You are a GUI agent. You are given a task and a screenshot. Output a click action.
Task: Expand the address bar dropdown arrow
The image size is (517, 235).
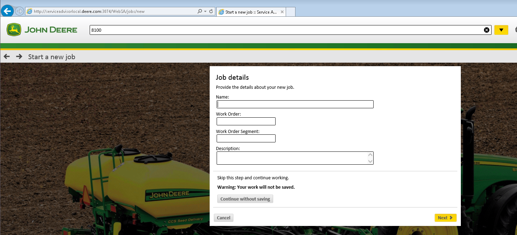tap(205, 11)
